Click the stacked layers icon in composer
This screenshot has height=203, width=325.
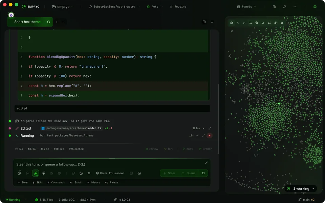[x=73, y=173]
